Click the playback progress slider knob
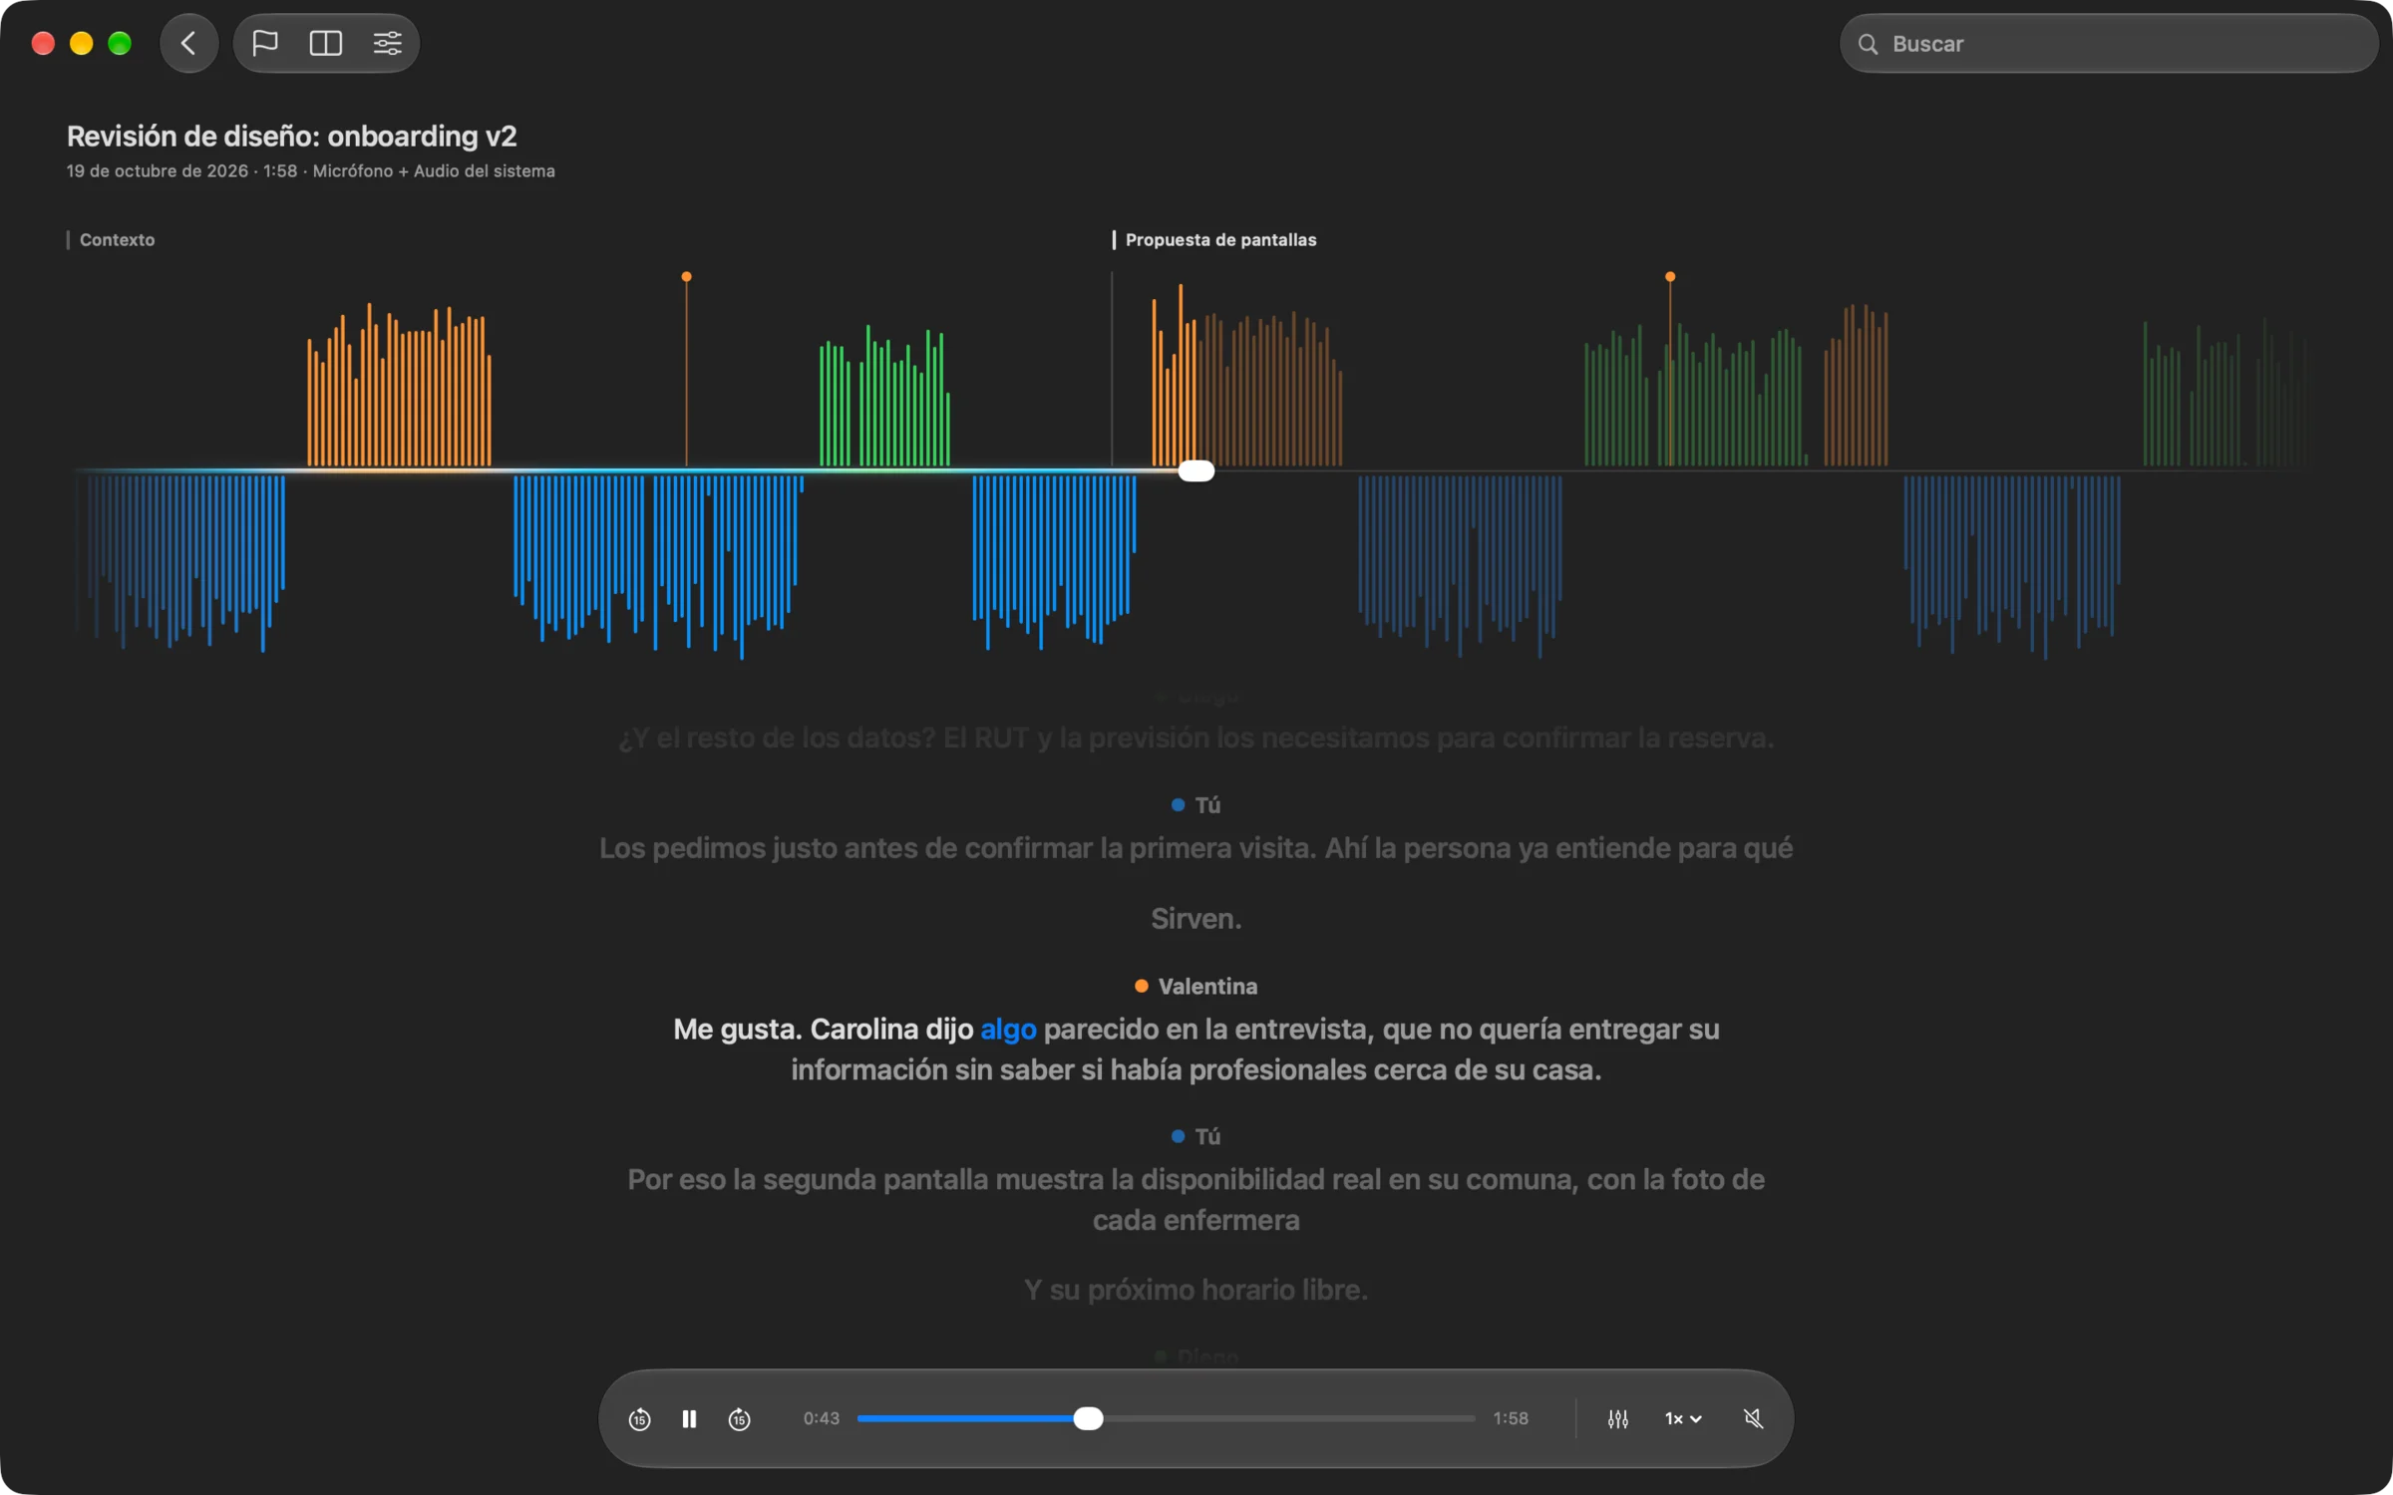This screenshot has height=1495, width=2393. pyautogui.click(x=1089, y=1418)
